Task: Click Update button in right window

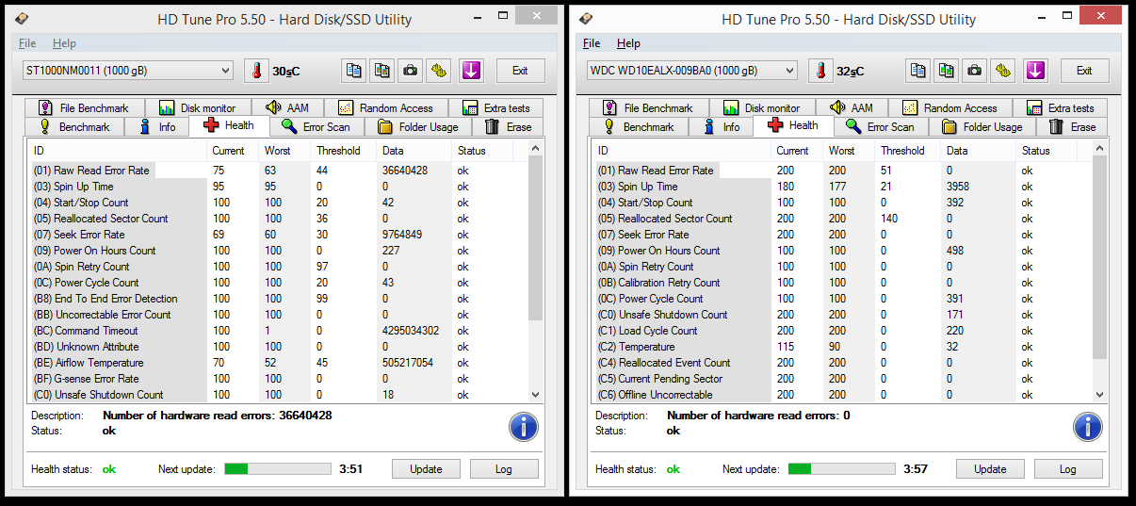Action: coord(990,469)
